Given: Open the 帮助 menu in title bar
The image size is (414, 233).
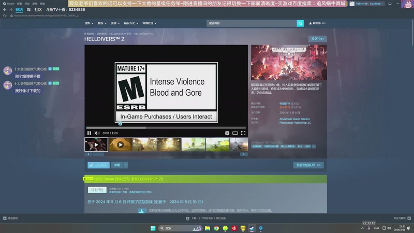Looking at the screenshot, I should click(42, 4).
